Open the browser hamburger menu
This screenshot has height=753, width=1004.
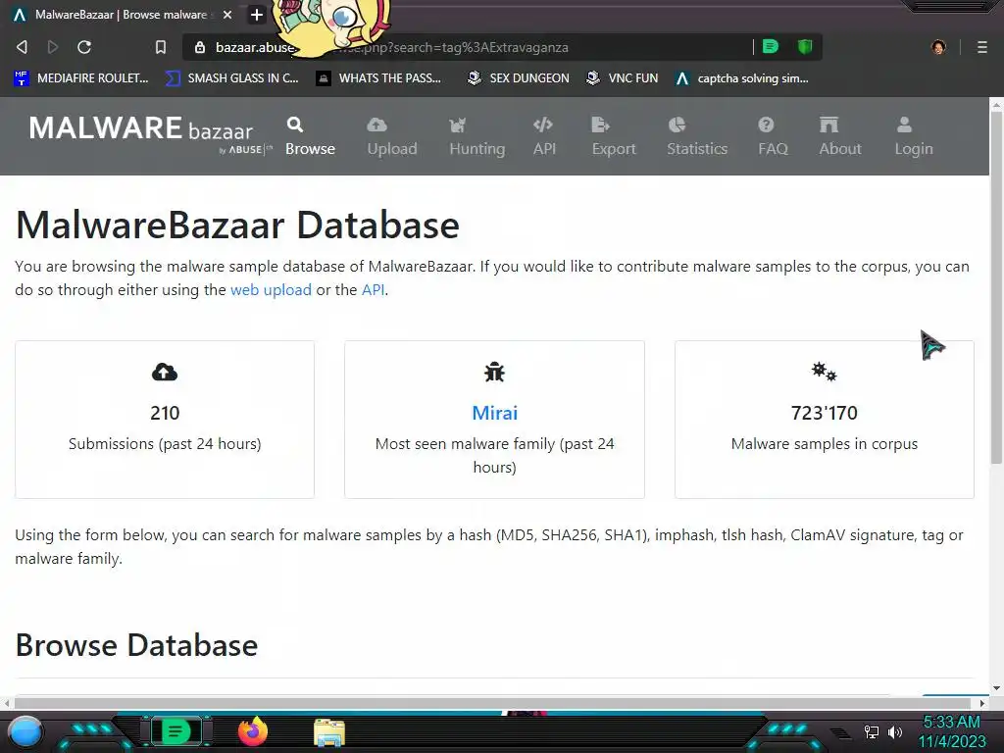(x=981, y=47)
